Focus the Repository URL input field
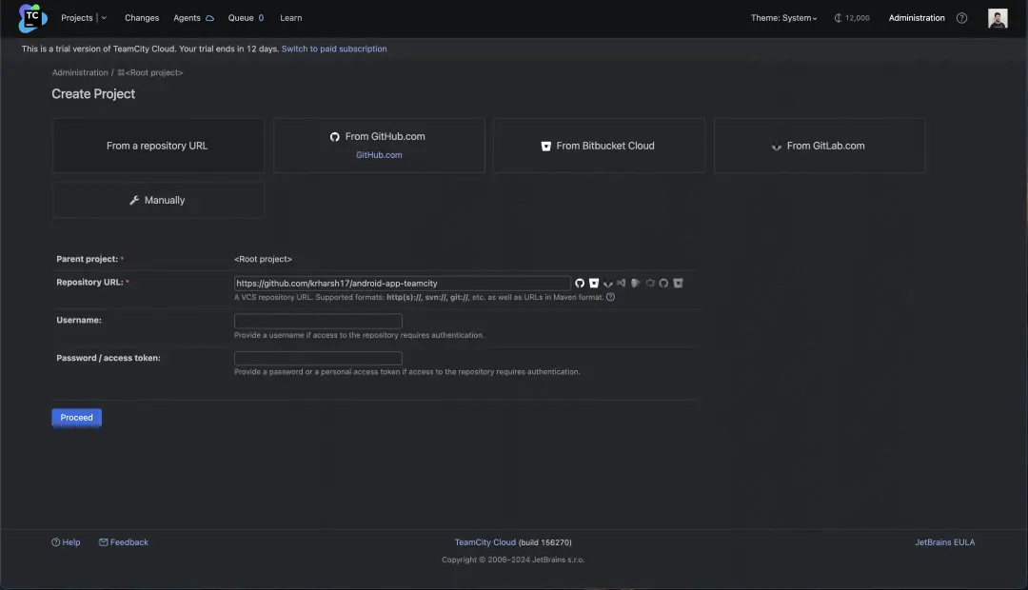This screenshot has height=590, width=1028. tap(402, 284)
